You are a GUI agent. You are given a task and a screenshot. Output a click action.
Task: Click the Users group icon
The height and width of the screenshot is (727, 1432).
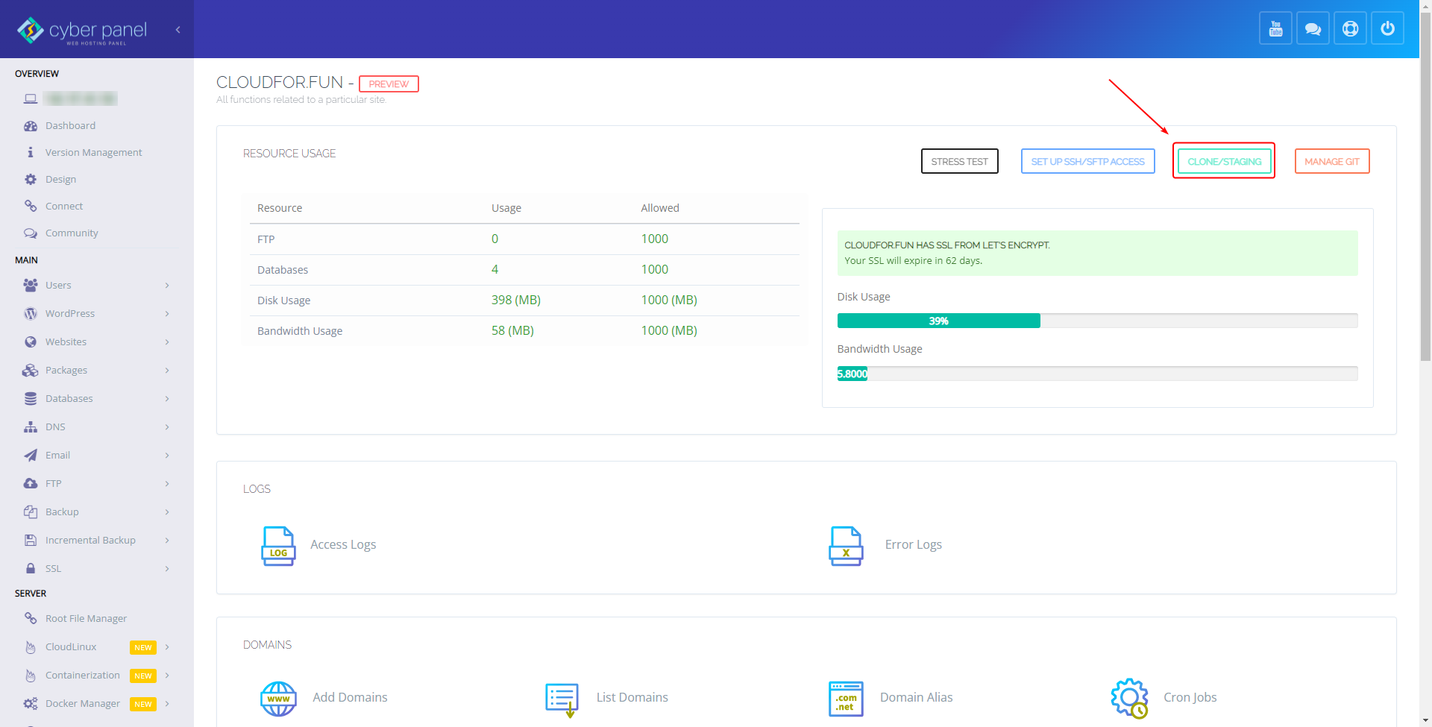(31, 285)
